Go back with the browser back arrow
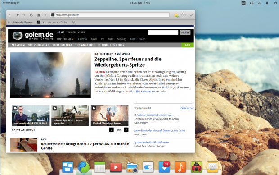This screenshot has height=175, width=279. click(x=18, y=15)
